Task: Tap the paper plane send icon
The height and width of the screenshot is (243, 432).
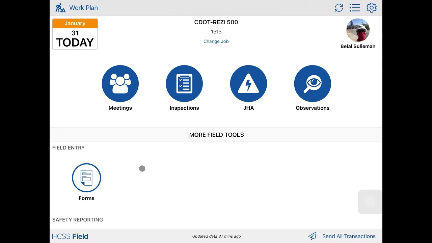Action: [x=313, y=236]
